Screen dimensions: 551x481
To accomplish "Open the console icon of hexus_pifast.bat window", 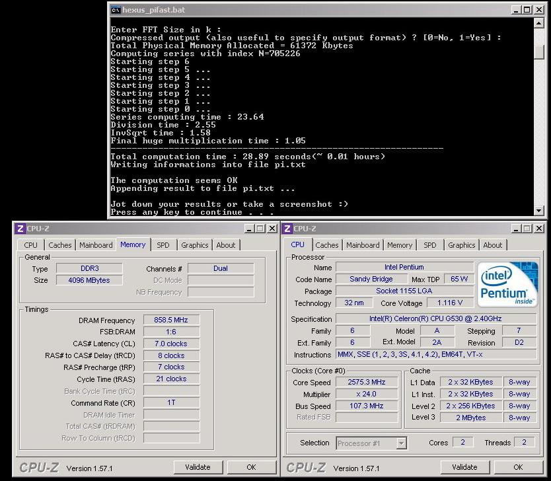I will (x=116, y=10).
